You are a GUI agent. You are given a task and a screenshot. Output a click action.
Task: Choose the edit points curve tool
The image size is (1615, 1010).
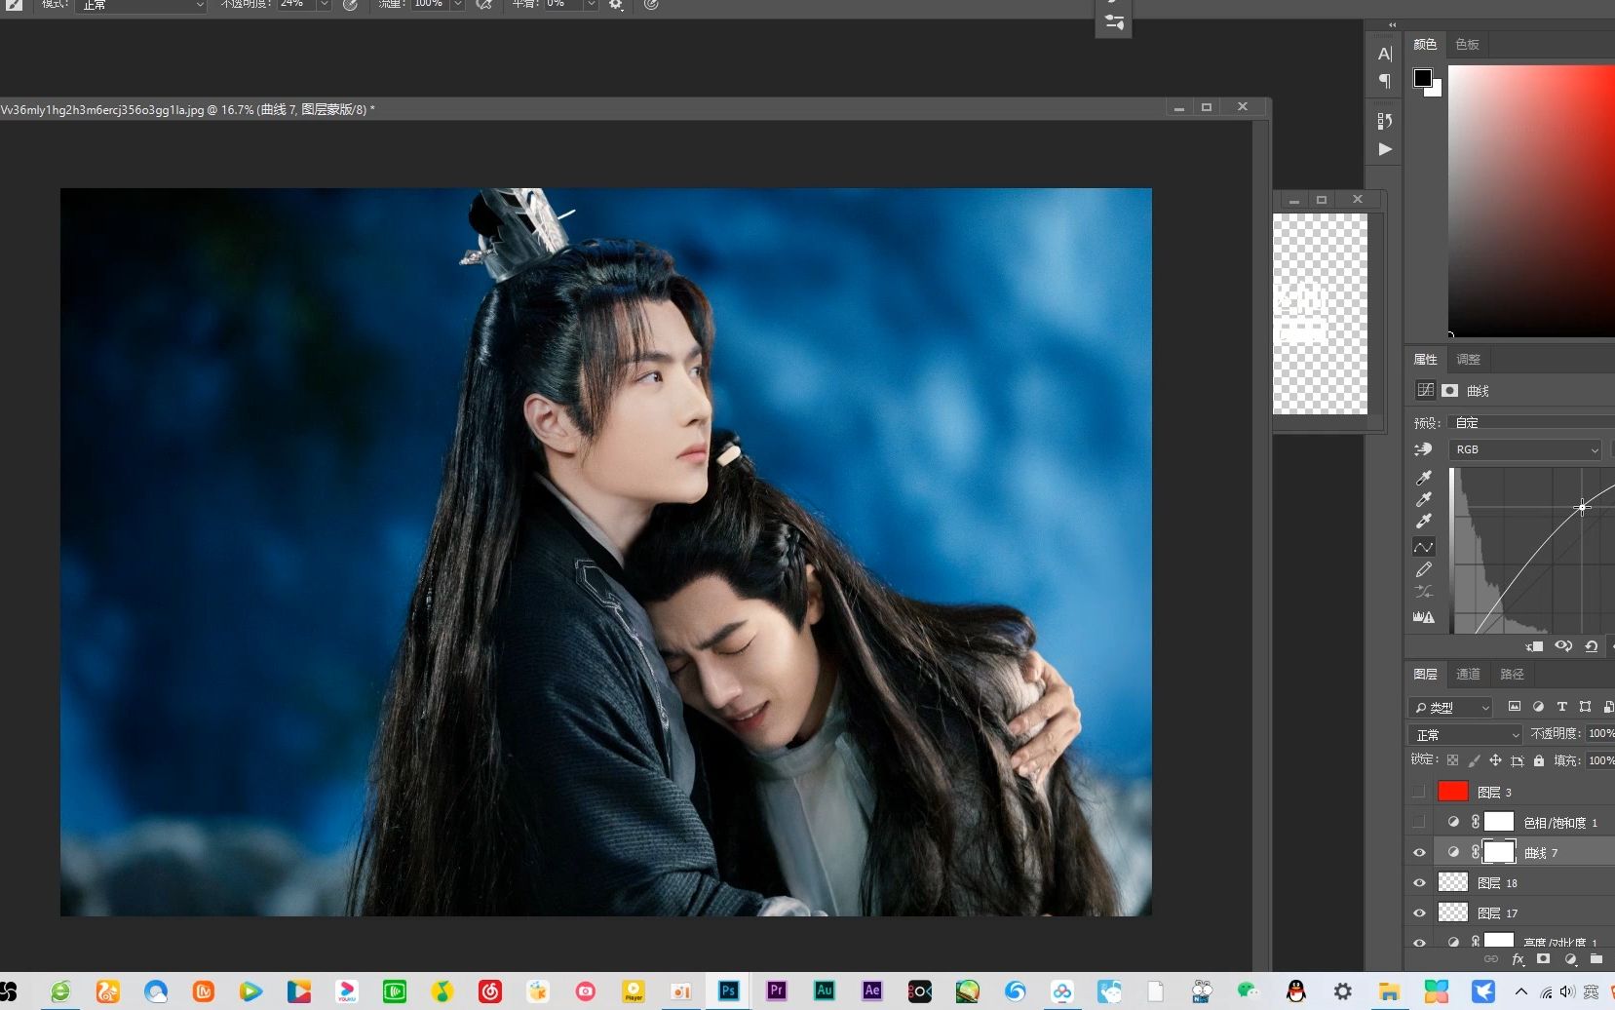(1424, 547)
